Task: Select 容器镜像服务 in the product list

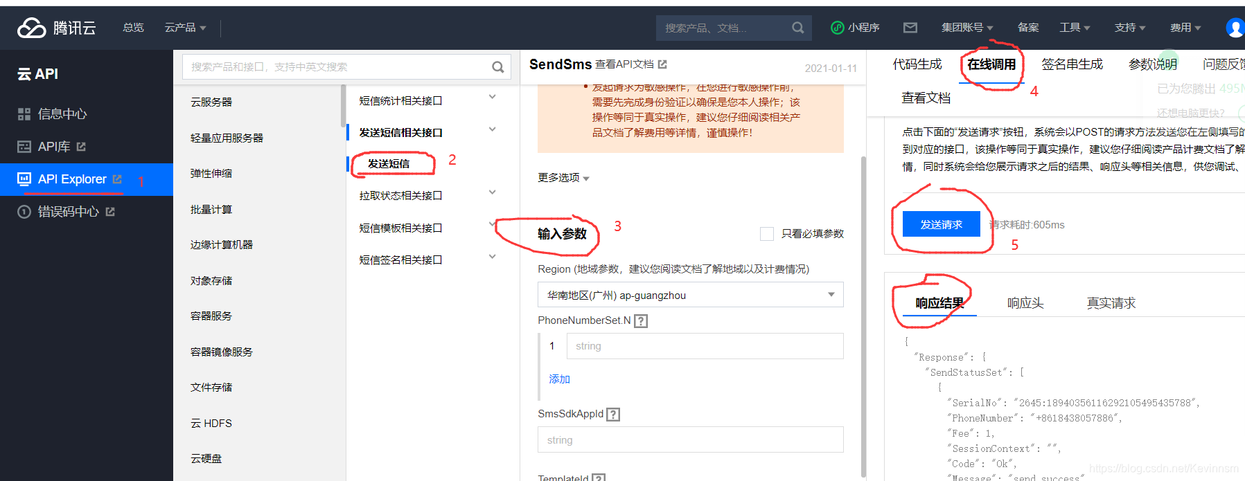Action: [222, 352]
